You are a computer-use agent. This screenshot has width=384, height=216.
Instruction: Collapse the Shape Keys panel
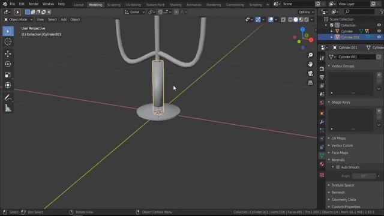click(329, 102)
